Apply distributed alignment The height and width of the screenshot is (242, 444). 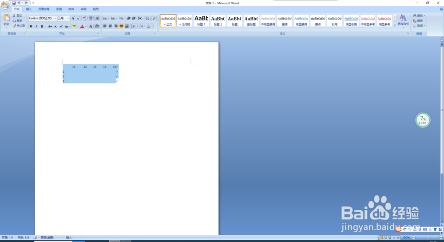point(127,26)
